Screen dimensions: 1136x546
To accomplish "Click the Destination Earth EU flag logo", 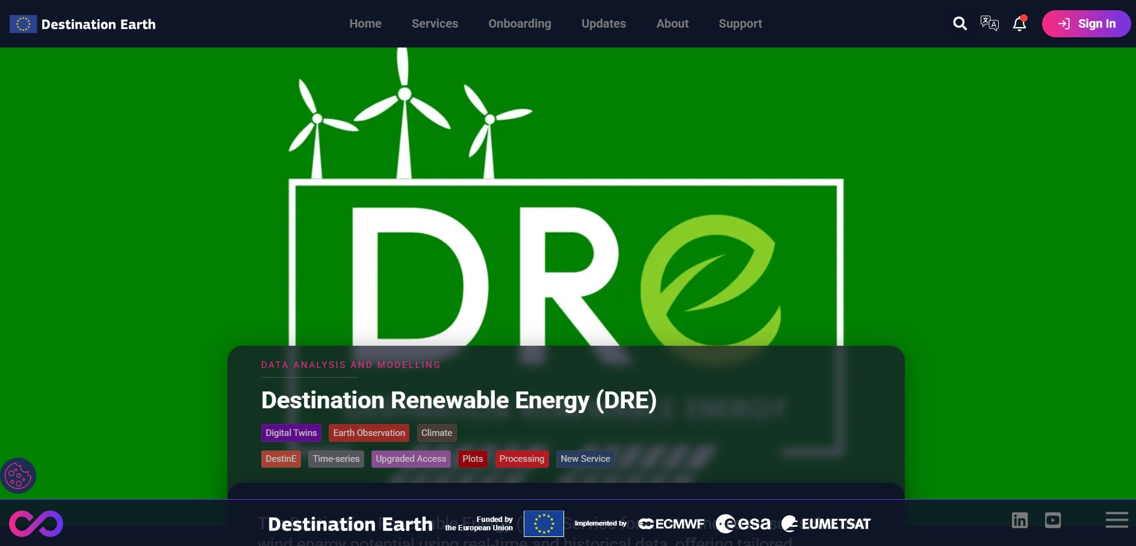I will click(x=23, y=24).
